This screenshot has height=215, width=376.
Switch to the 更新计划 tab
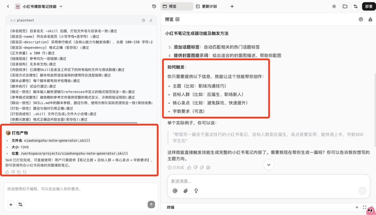[206, 7]
